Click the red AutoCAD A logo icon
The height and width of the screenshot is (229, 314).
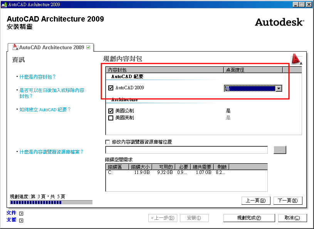click(297, 59)
